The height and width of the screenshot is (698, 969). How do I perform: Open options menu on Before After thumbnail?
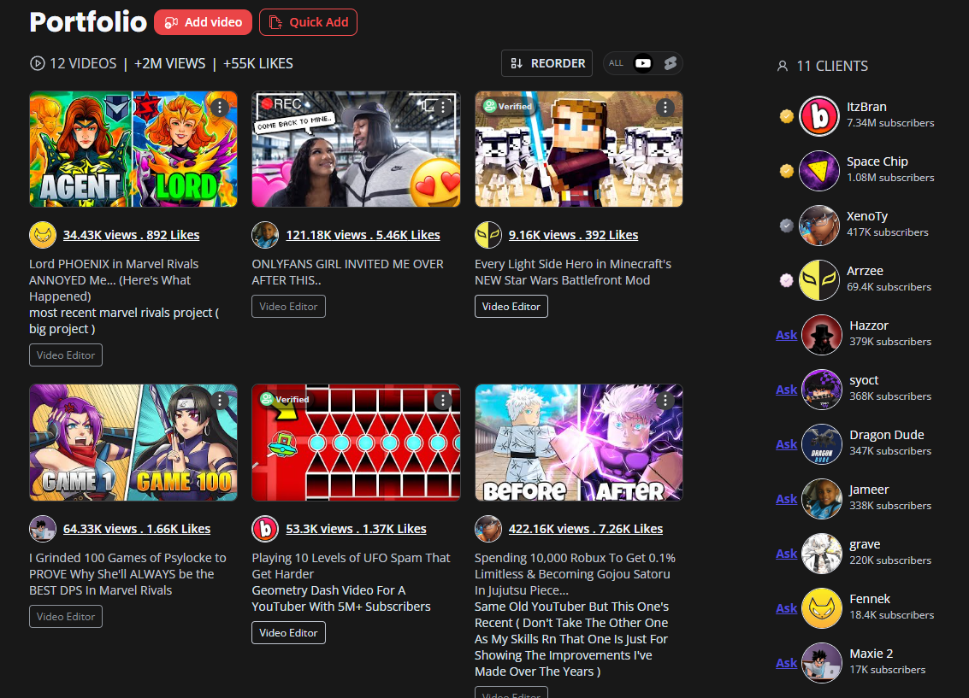[665, 400]
